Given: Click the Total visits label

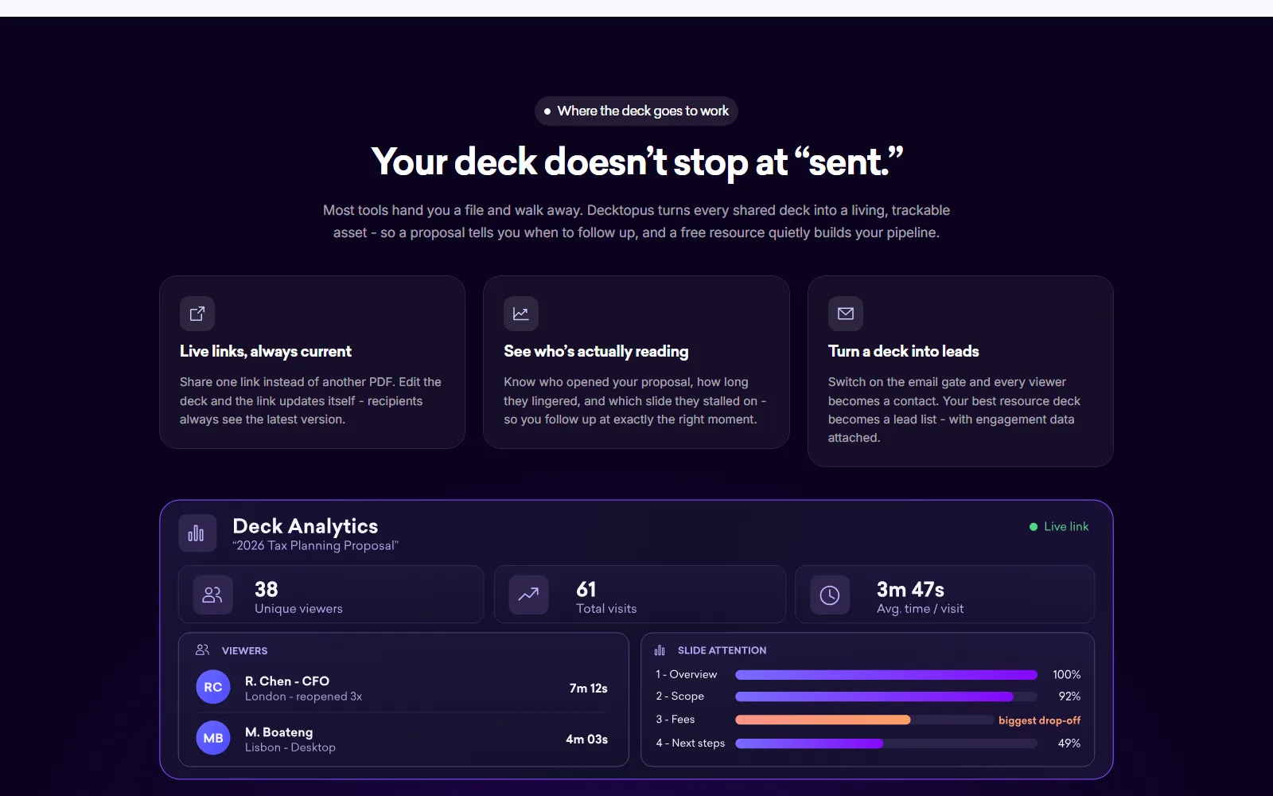Looking at the screenshot, I should pyautogui.click(x=606, y=609).
